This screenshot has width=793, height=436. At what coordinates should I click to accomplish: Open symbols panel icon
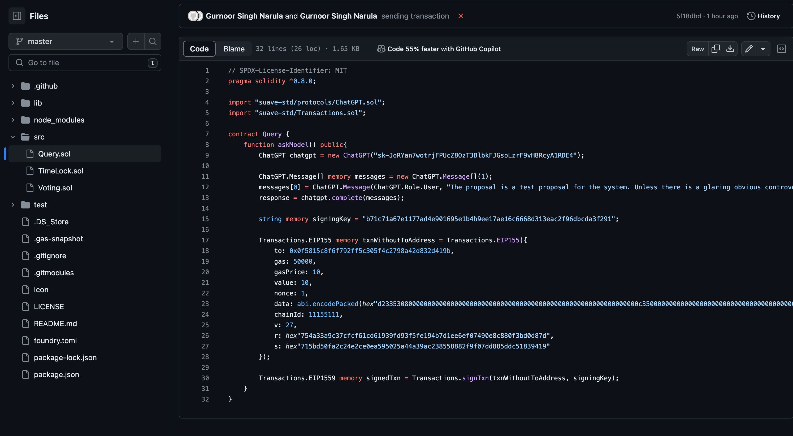pyautogui.click(x=781, y=49)
